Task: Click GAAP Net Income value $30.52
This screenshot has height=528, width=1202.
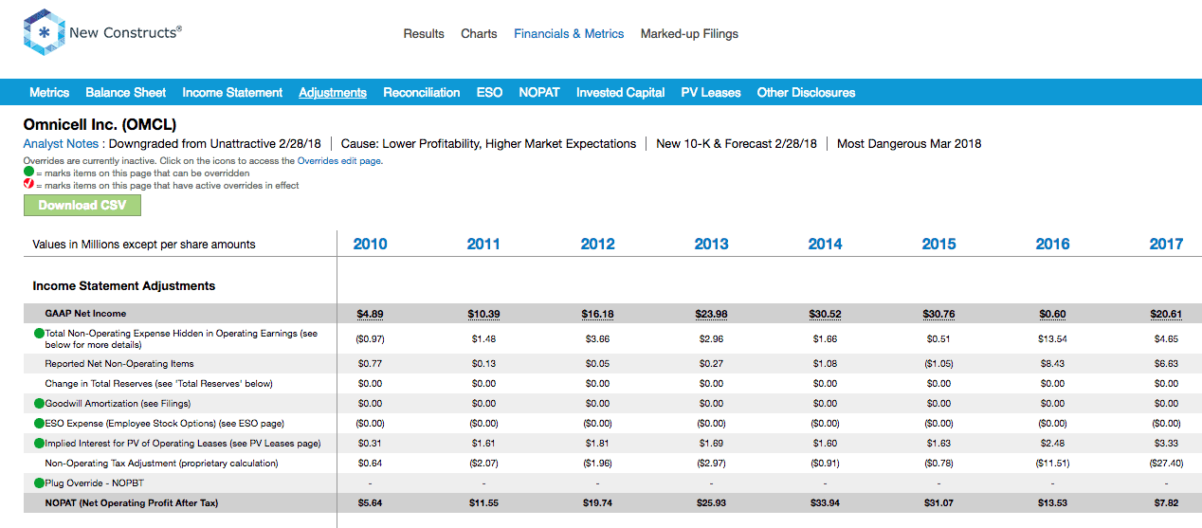Action: pyautogui.click(x=825, y=314)
